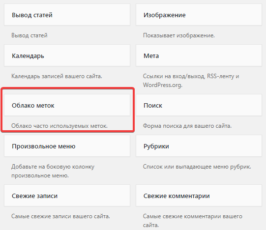Click text 'Самые свежие комментарии вашего'
Viewport: 266px width, 230px height.
pos(193,216)
